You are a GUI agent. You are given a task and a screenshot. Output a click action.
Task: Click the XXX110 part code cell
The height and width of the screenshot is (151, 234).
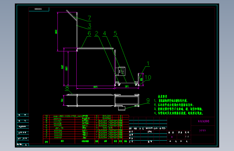pyautogui.click(x=57, y=118)
